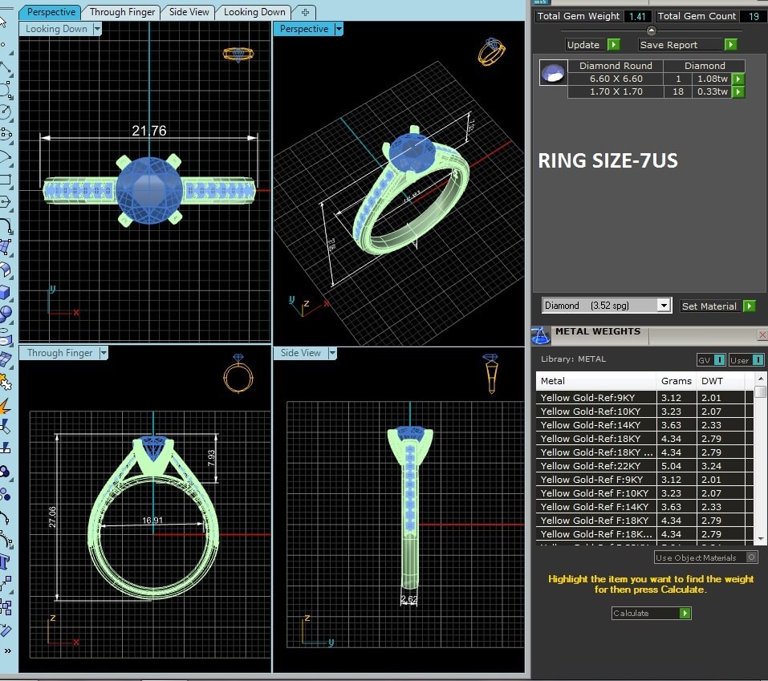Click the metal list scrollbar down arrow
This screenshot has width=768, height=681.
coord(760,538)
